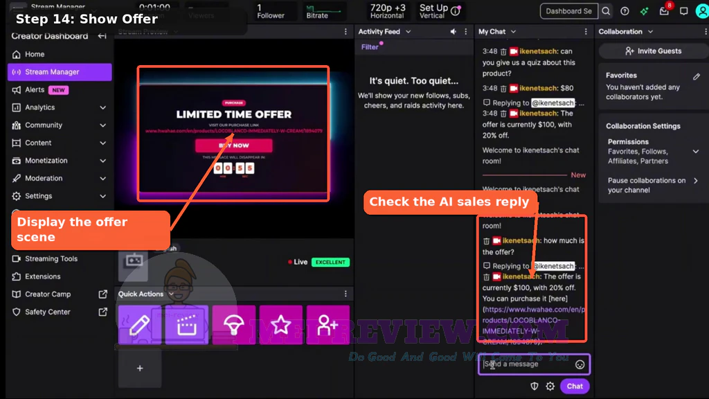Click the EXCELLENT connection badge
Image resolution: width=709 pixels, height=399 pixels.
click(x=330, y=262)
